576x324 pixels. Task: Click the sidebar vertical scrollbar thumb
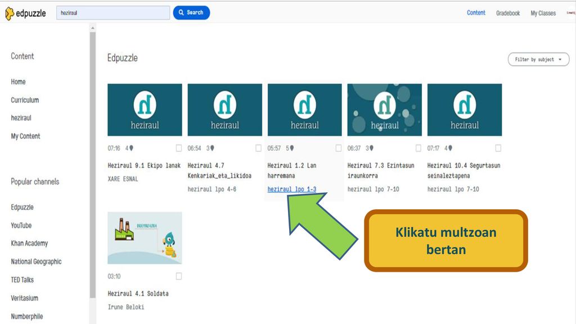click(93, 165)
